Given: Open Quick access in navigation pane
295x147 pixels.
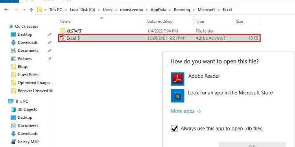Looking at the screenshot, I should 26,26.
